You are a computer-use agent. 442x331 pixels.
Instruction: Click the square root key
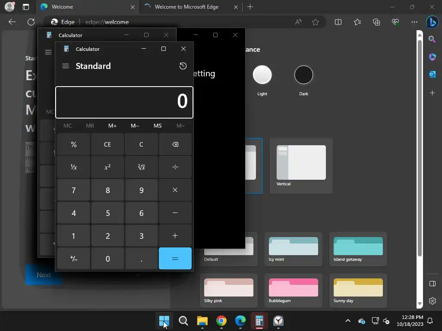(x=141, y=167)
